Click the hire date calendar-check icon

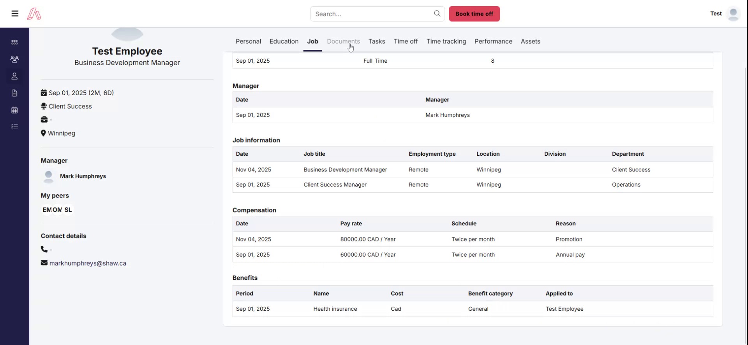tap(44, 93)
